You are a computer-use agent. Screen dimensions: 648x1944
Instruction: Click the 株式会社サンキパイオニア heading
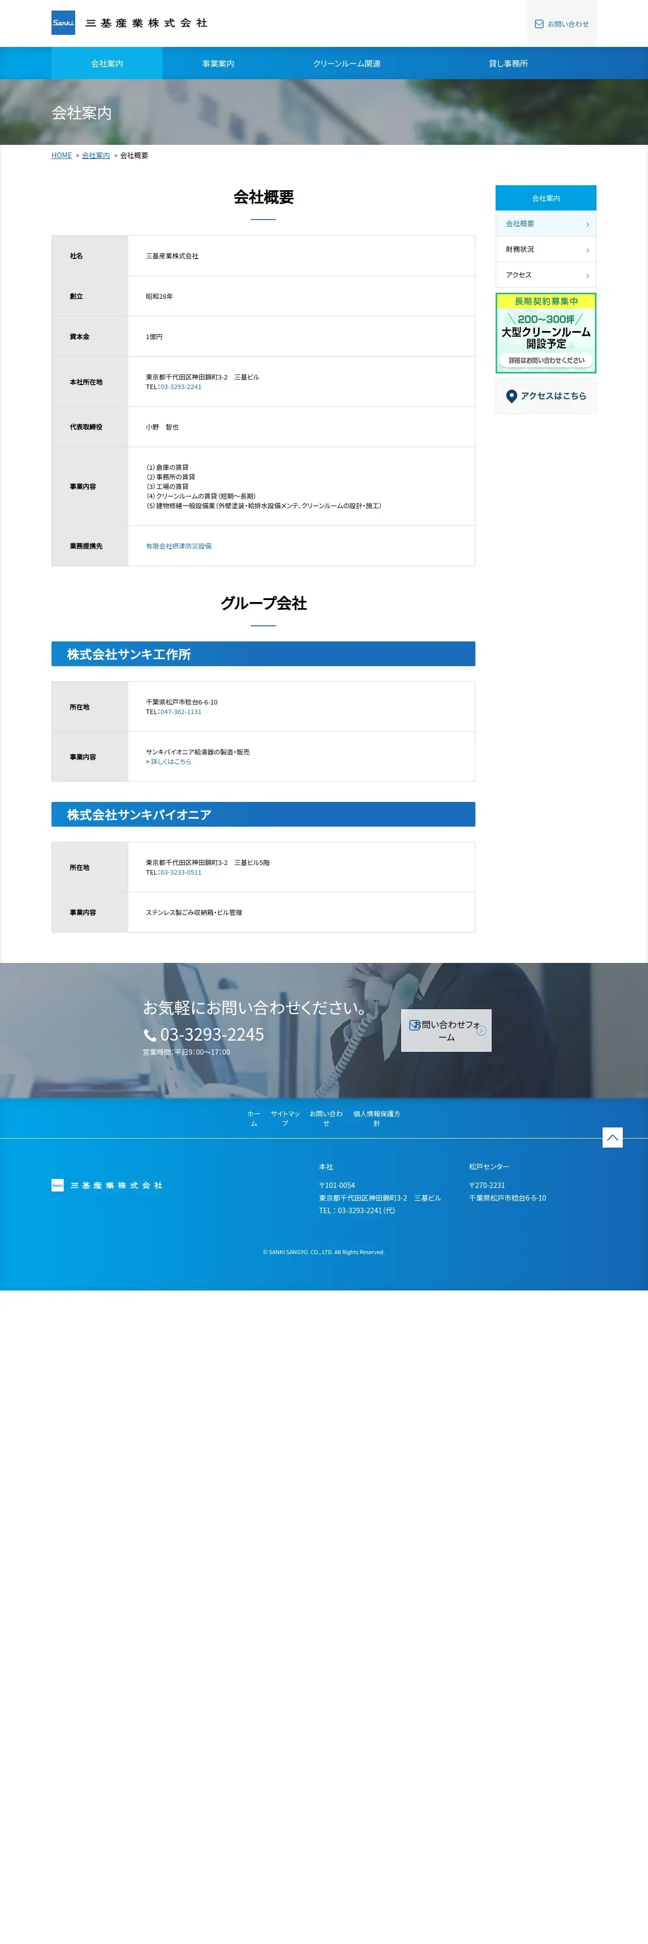point(263,814)
